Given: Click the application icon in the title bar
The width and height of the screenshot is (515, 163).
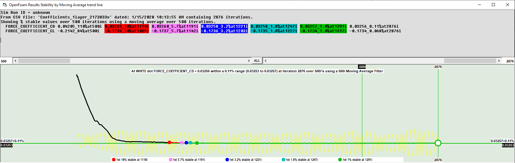Looking at the screenshot, I should (5, 5).
